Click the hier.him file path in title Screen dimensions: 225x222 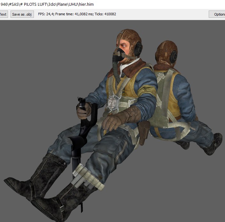pyautogui.click(x=47, y=4)
